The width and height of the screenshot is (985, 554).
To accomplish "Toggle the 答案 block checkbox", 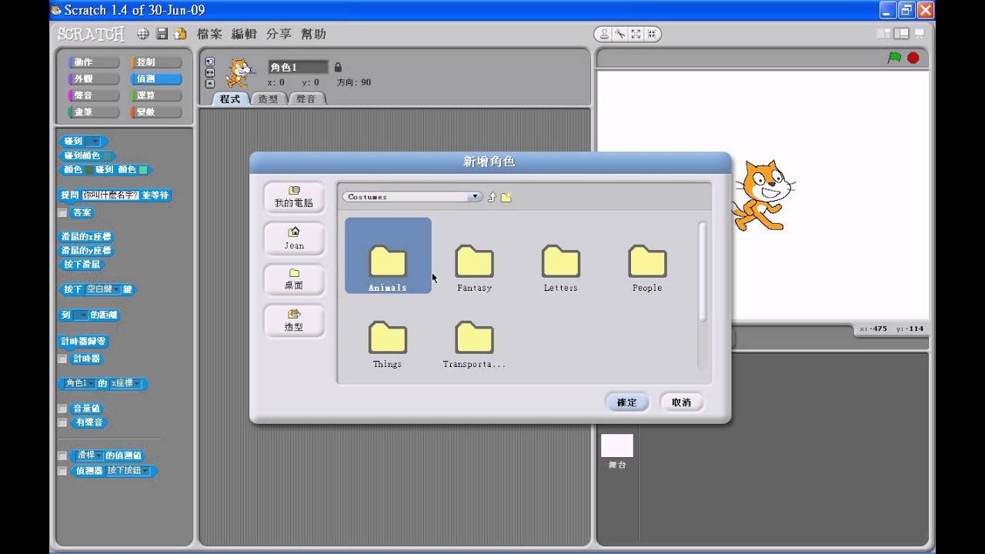I will (62, 213).
